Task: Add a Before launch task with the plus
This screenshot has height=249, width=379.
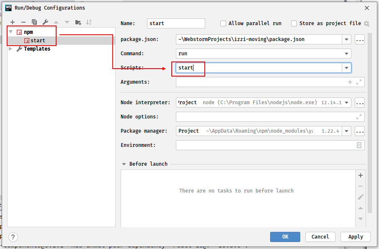Action: pyautogui.click(x=361, y=176)
